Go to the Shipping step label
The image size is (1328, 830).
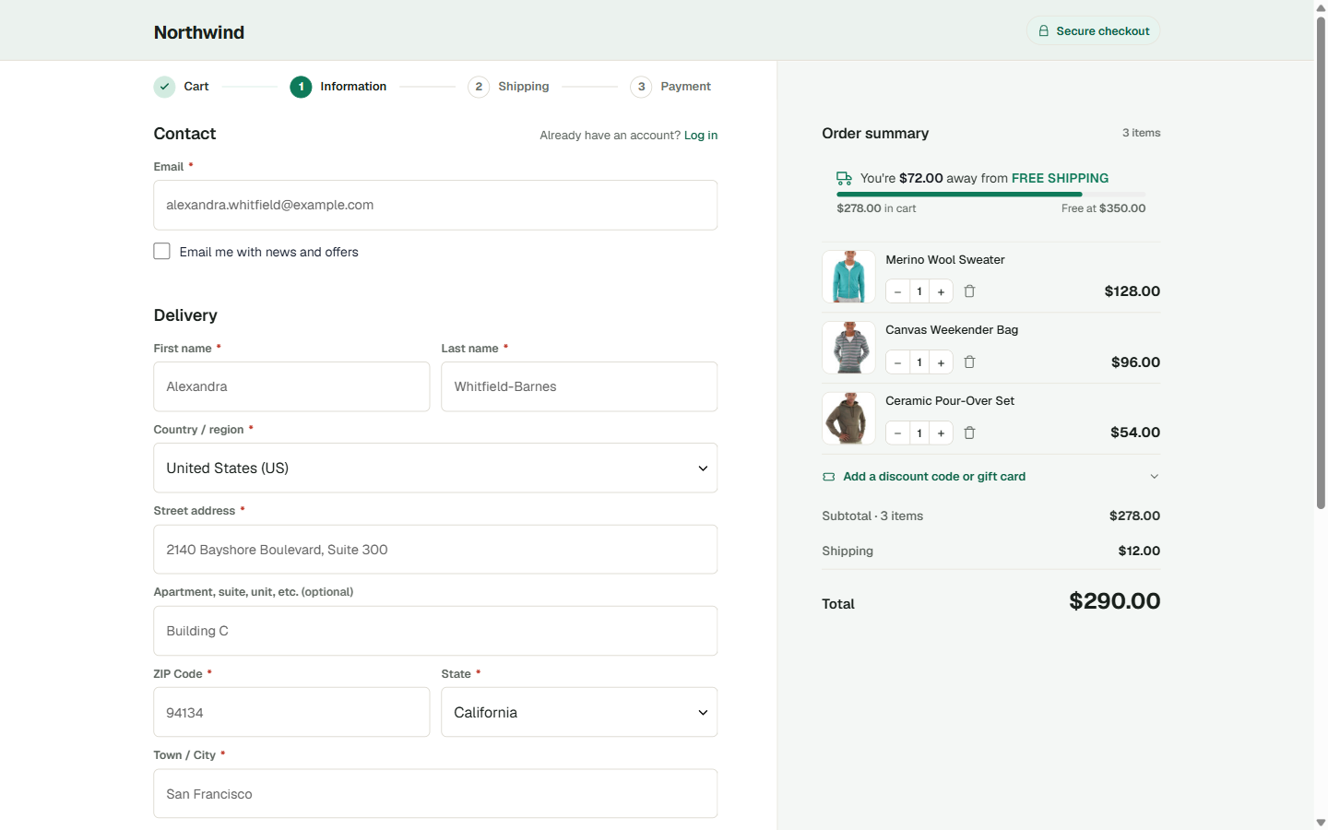(524, 87)
